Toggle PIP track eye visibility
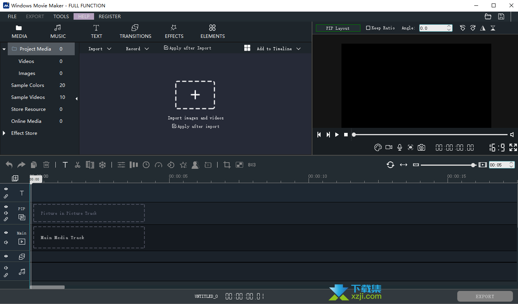Viewport: 518px width, 304px height. click(x=6, y=207)
